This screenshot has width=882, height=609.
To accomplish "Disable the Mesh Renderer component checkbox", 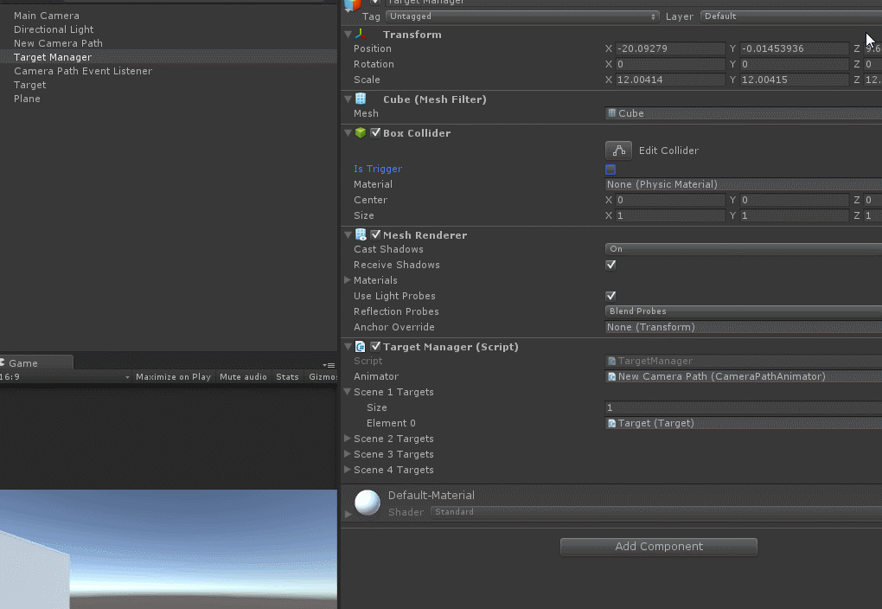I will (376, 234).
